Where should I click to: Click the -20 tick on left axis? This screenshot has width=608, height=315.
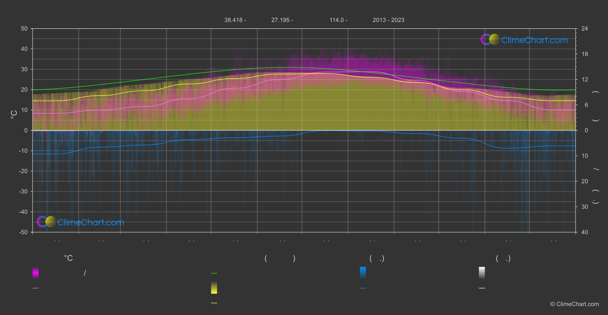pos(23,171)
